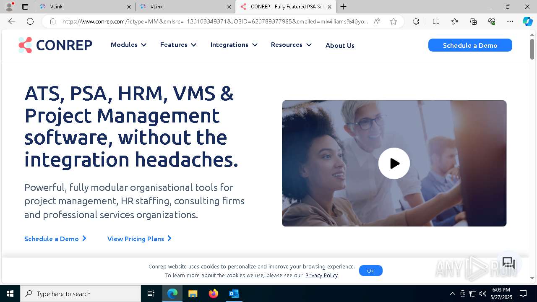Open the Extensions puzzle icon

416,21
